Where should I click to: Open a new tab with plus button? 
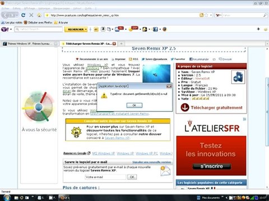point(121,44)
